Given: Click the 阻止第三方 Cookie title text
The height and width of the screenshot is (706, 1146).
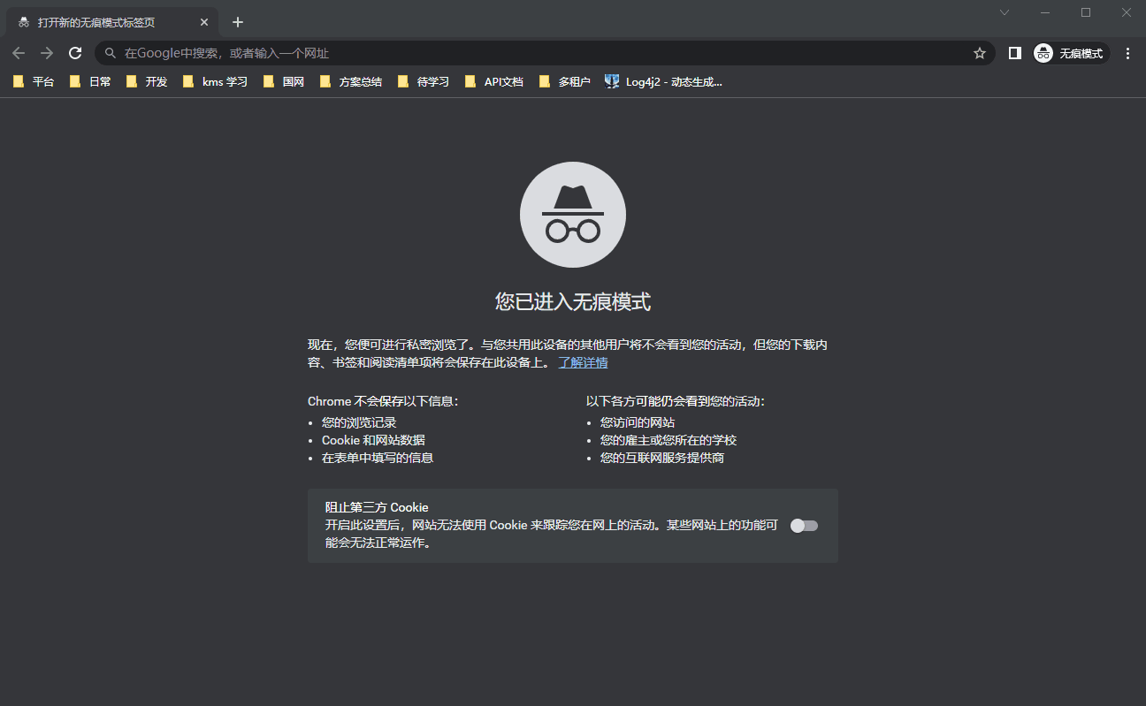Looking at the screenshot, I should [377, 507].
